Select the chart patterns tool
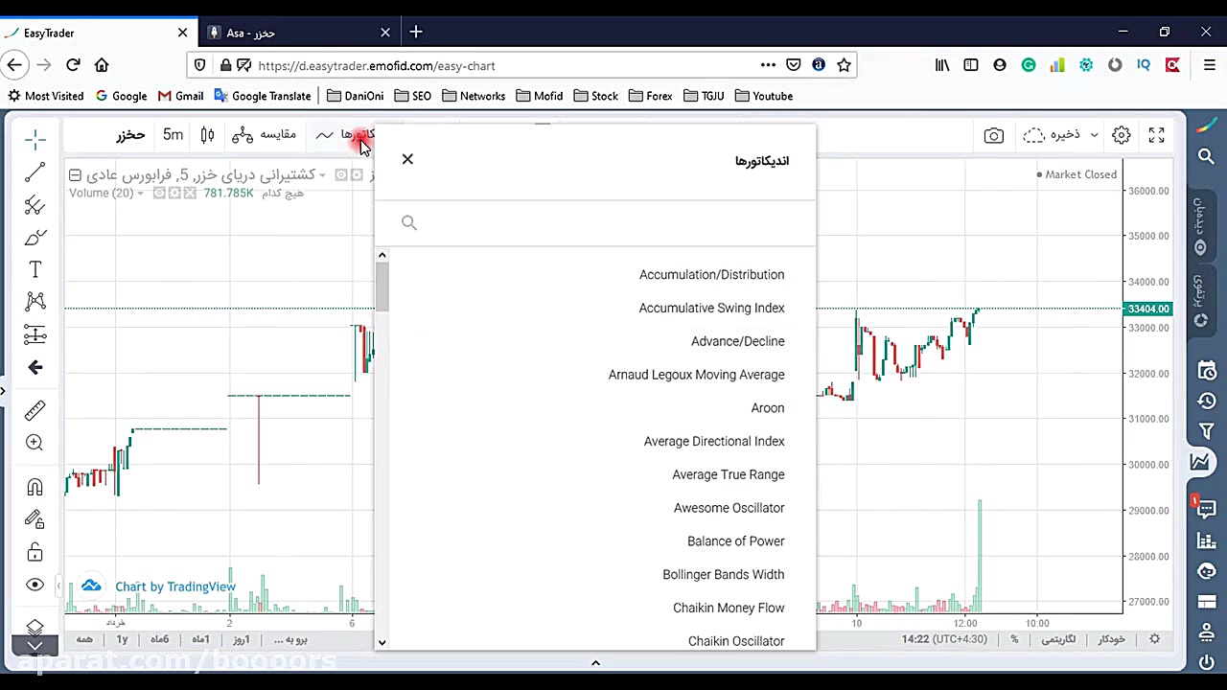The width and height of the screenshot is (1227, 690). (35, 302)
